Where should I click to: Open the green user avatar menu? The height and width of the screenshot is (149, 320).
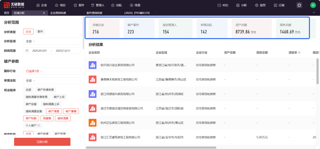[313, 5]
